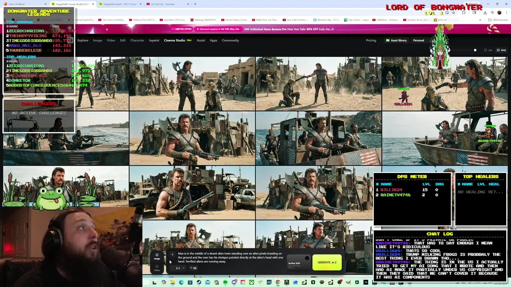The width and height of the screenshot is (511, 287).
Task: Open the Defqon One 2013 bookmark
Action: click(x=143, y=20)
